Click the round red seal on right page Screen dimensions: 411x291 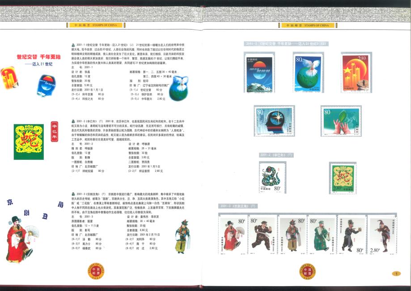coord(306,272)
